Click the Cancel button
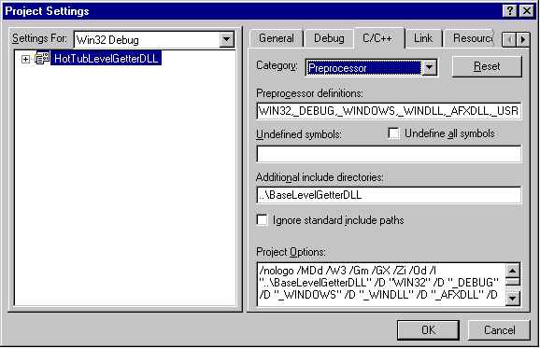The width and height of the screenshot is (540, 349). (x=499, y=330)
